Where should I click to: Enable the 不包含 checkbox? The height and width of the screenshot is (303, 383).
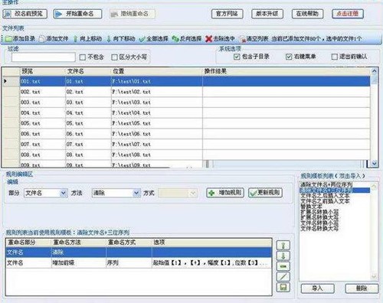point(83,57)
